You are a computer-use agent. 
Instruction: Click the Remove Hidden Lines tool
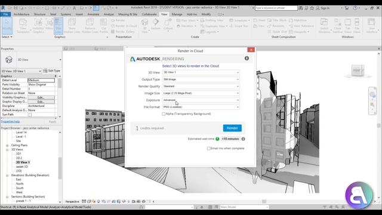(90, 26)
